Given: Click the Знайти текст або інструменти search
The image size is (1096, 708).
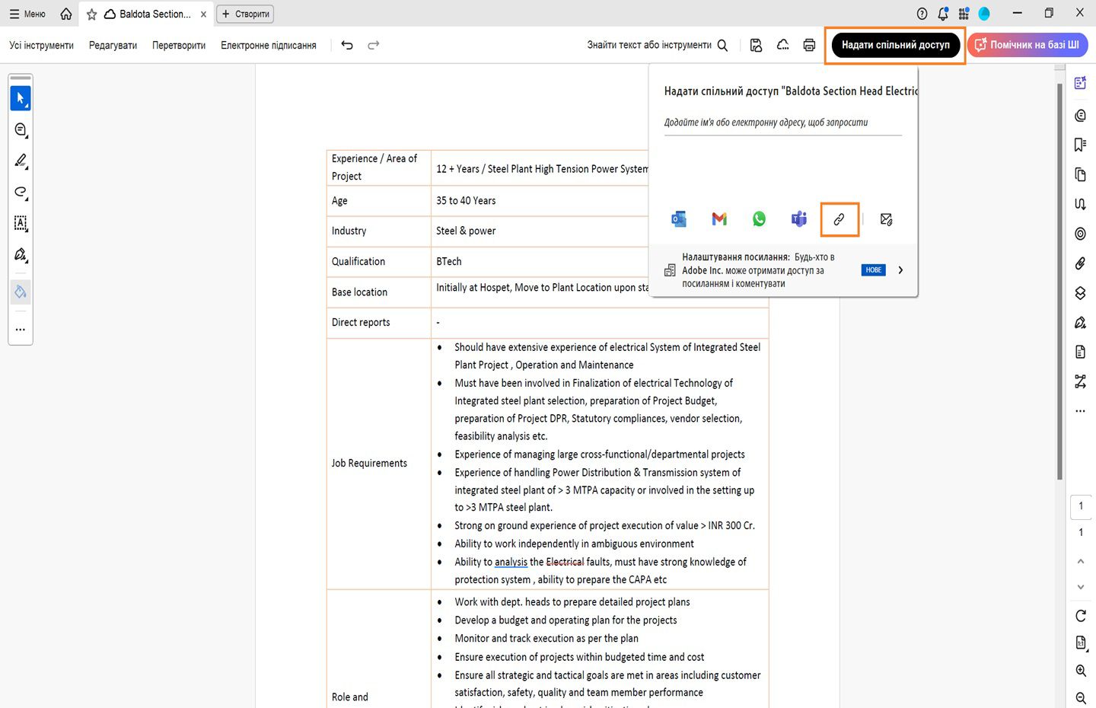Looking at the screenshot, I should click(658, 45).
